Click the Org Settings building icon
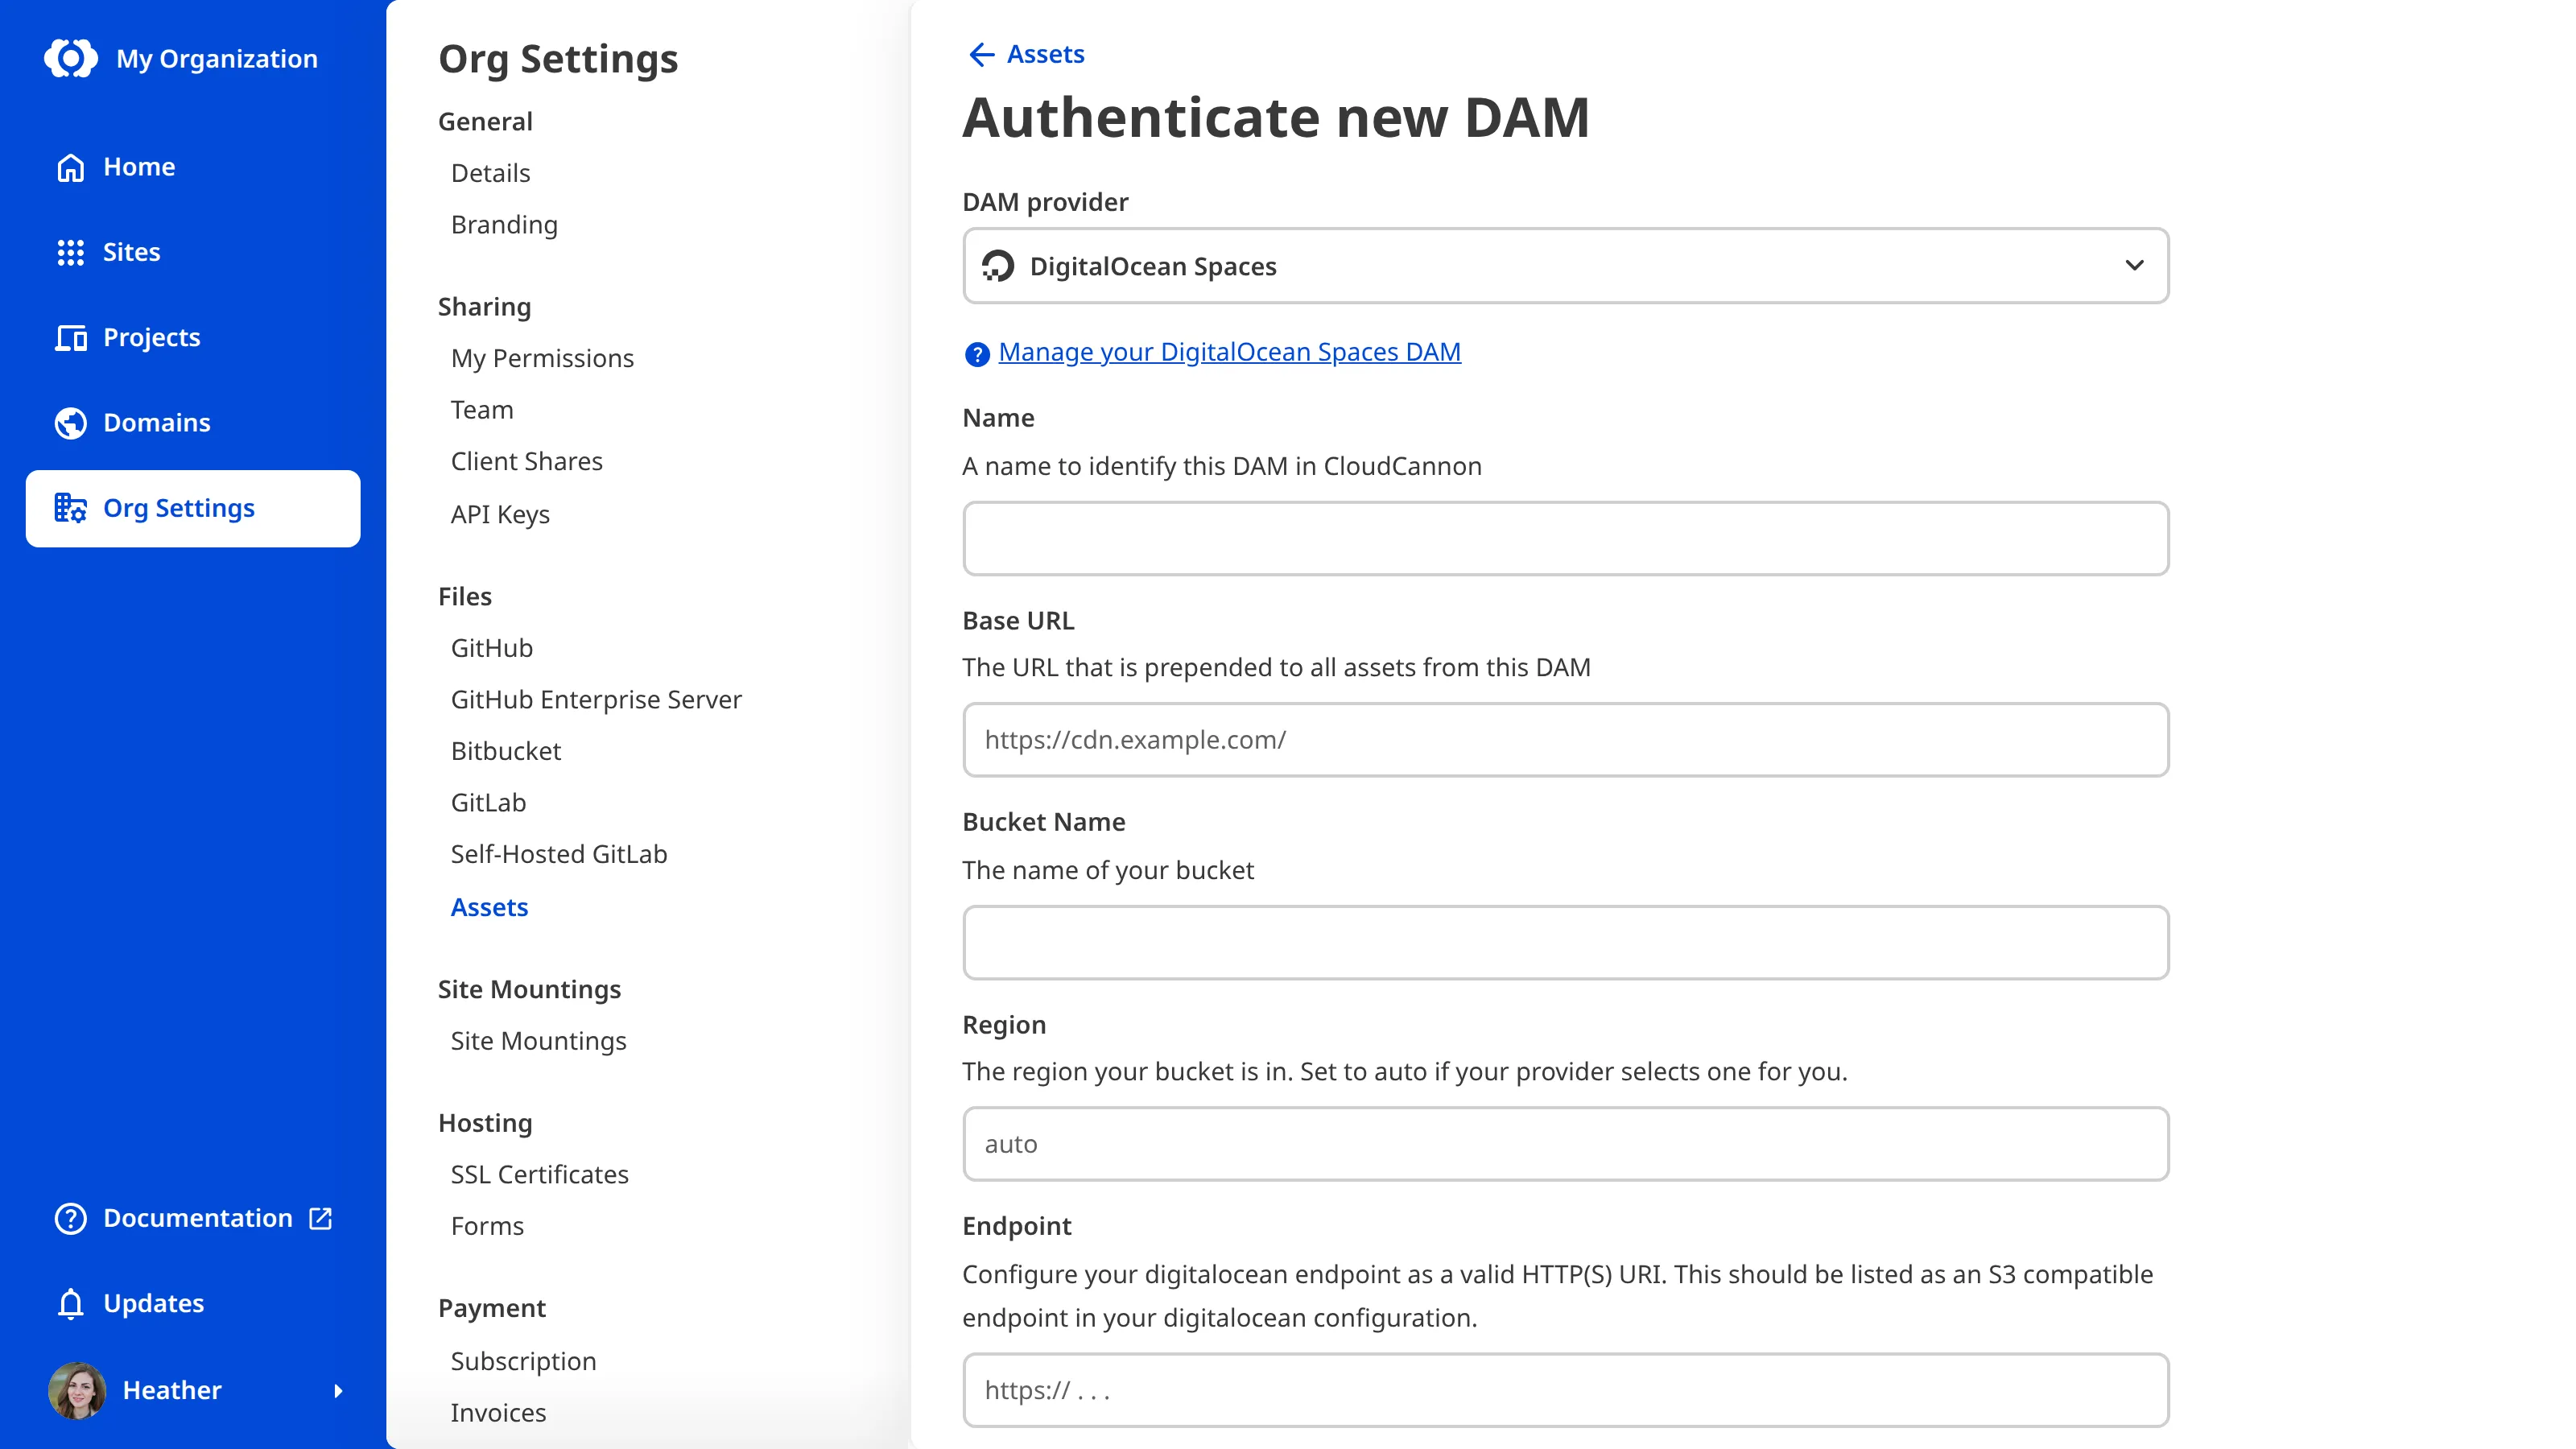2576x1449 pixels. [x=70, y=508]
